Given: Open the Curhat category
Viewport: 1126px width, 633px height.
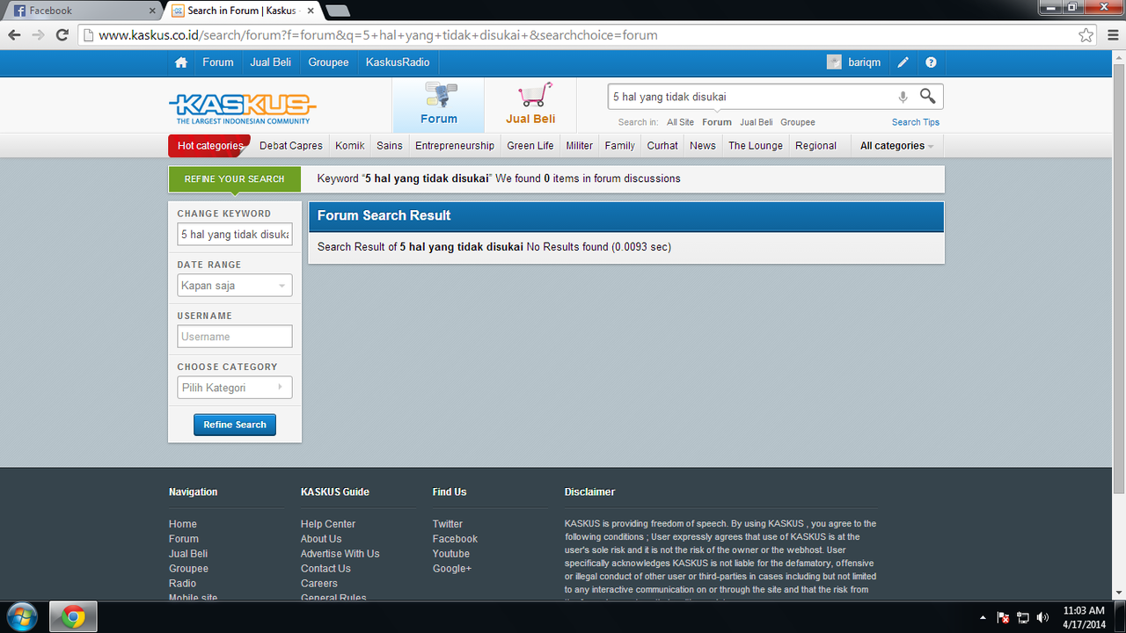Looking at the screenshot, I should [x=662, y=146].
